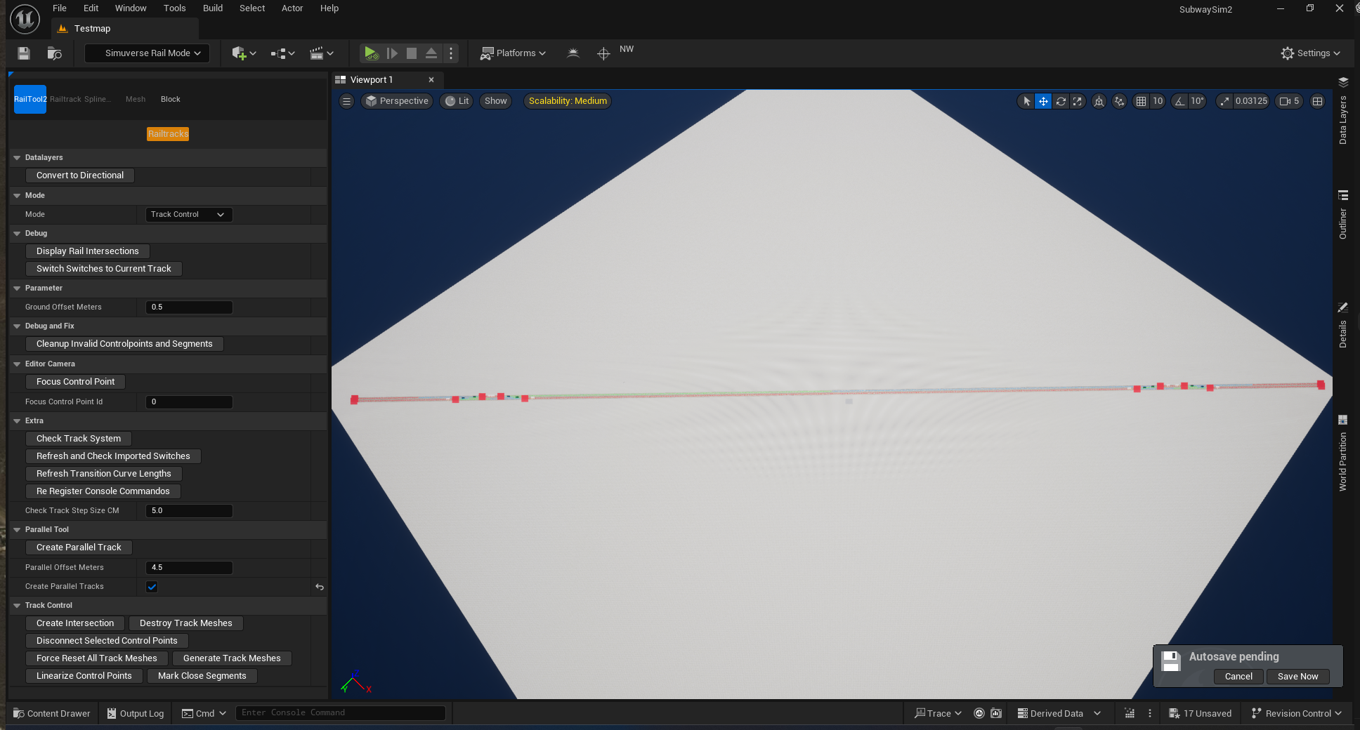The image size is (1360, 730).
Task: Click the Play in editor button
Action: (371, 53)
